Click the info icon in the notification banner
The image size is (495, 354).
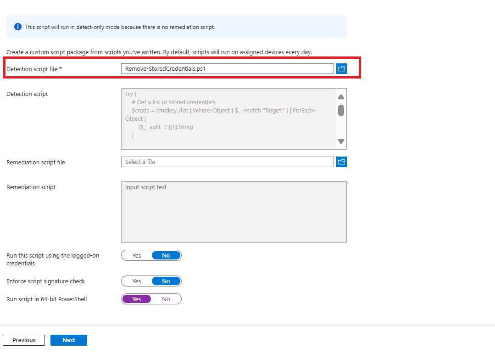(17, 27)
